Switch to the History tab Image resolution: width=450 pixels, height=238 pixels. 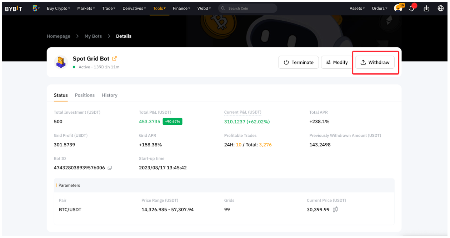click(x=110, y=95)
